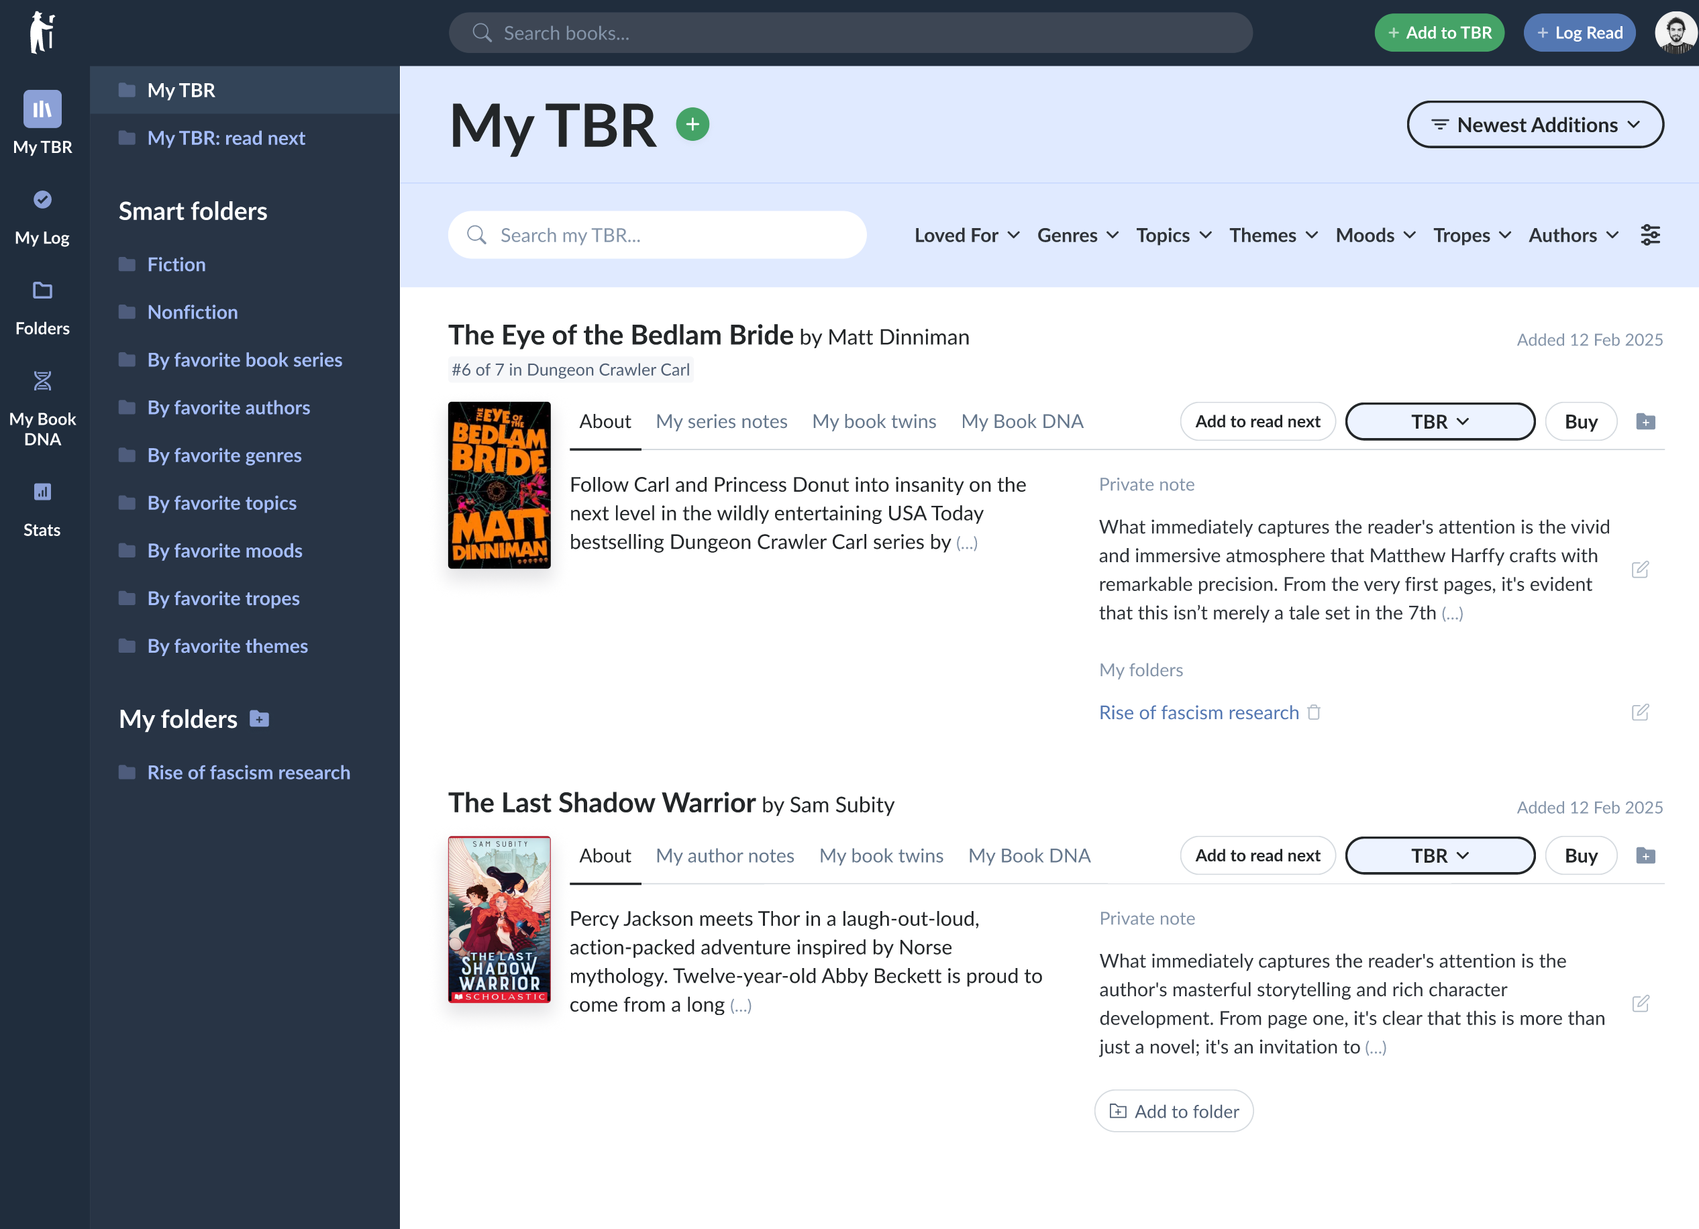This screenshot has width=1699, height=1229.
Task: Open By favorite authors smart folder
Action: pyautogui.click(x=229, y=407)
